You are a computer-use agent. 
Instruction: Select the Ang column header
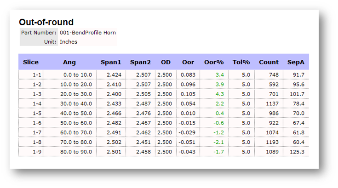point(69,62)
